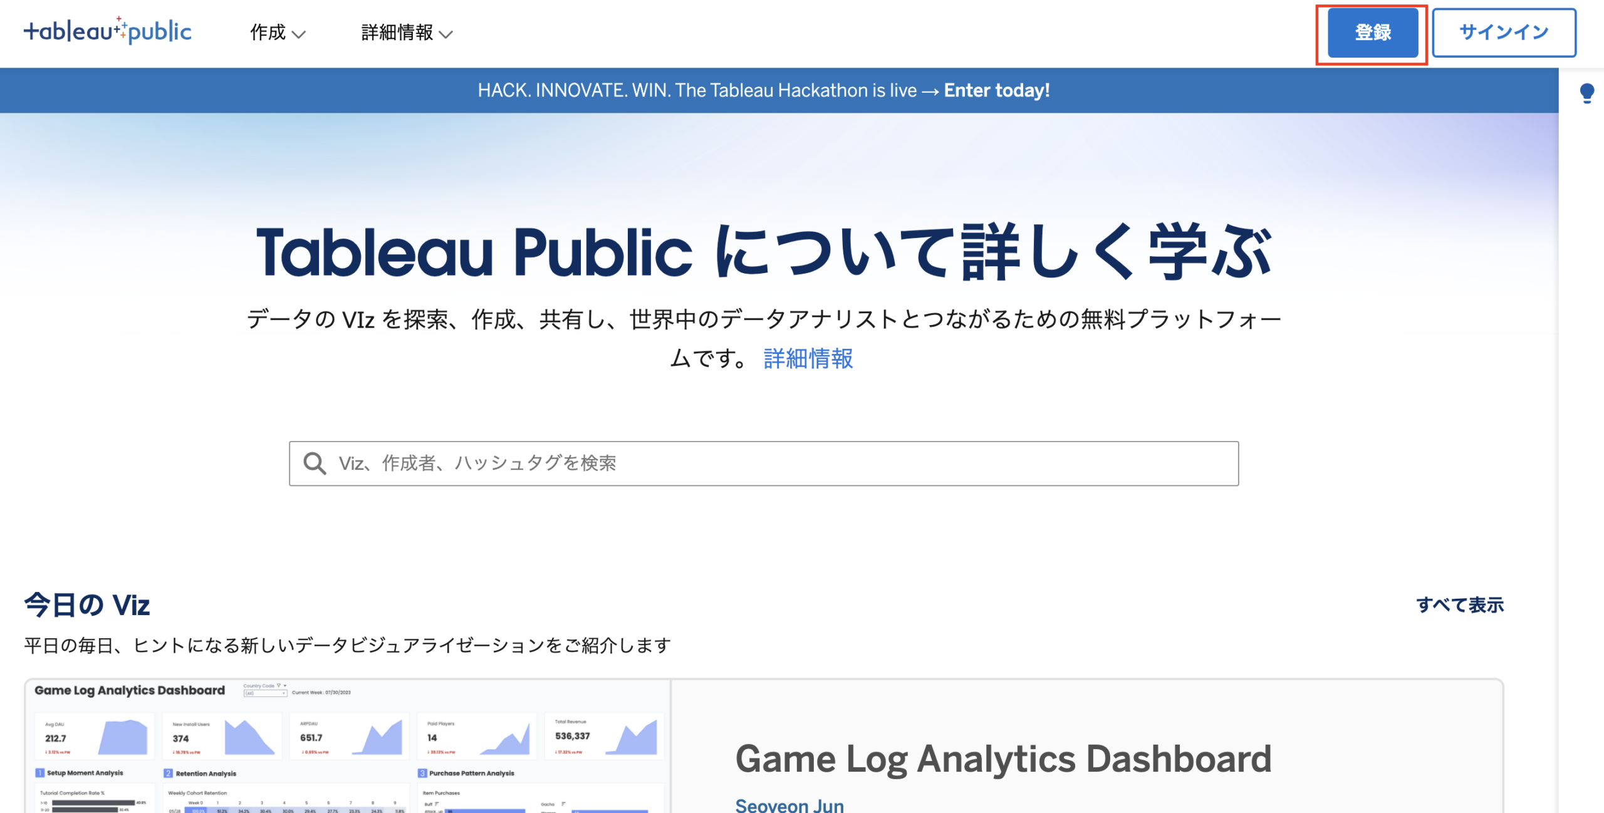Click the search magnifier icon
Viewport: 1604px width, 813px height.
(x=315, y=463)
